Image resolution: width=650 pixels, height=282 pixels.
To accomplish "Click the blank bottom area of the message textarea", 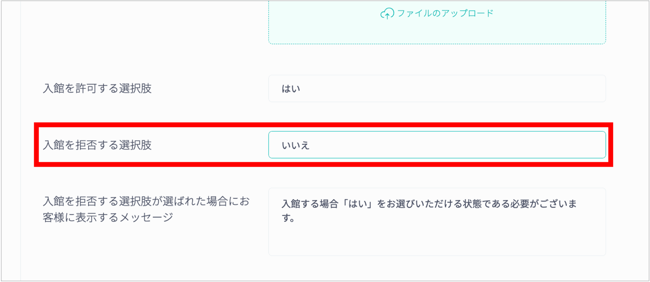I will point(437,244).
